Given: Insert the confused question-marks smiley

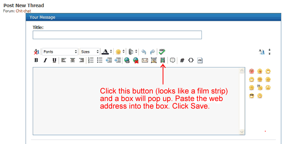Looking at the screenshot, I should 260,87.
